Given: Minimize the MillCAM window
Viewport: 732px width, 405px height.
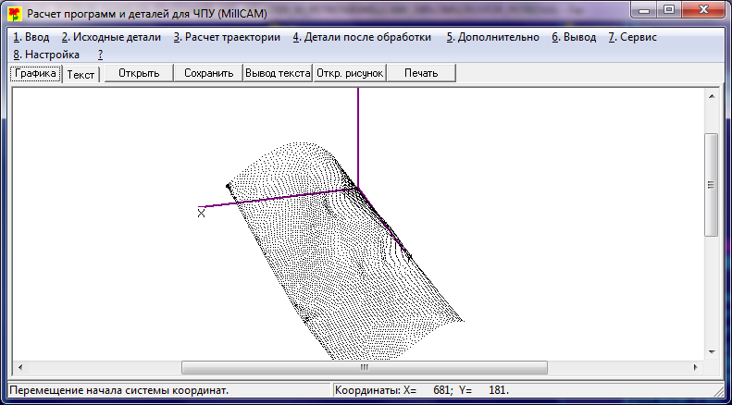Looking at the screenshot, I should (645, 10).
